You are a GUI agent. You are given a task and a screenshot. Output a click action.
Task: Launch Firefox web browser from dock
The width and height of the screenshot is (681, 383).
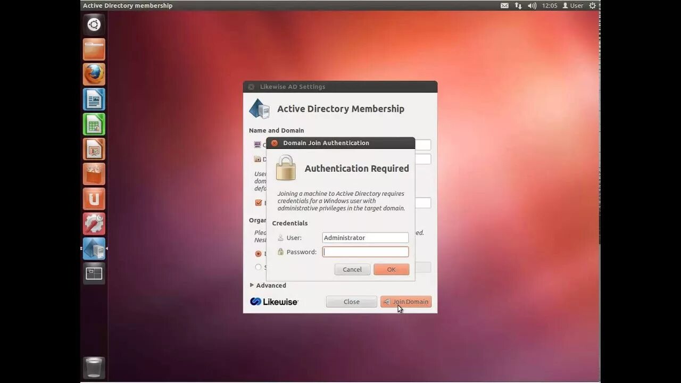[x=94, y=74]
